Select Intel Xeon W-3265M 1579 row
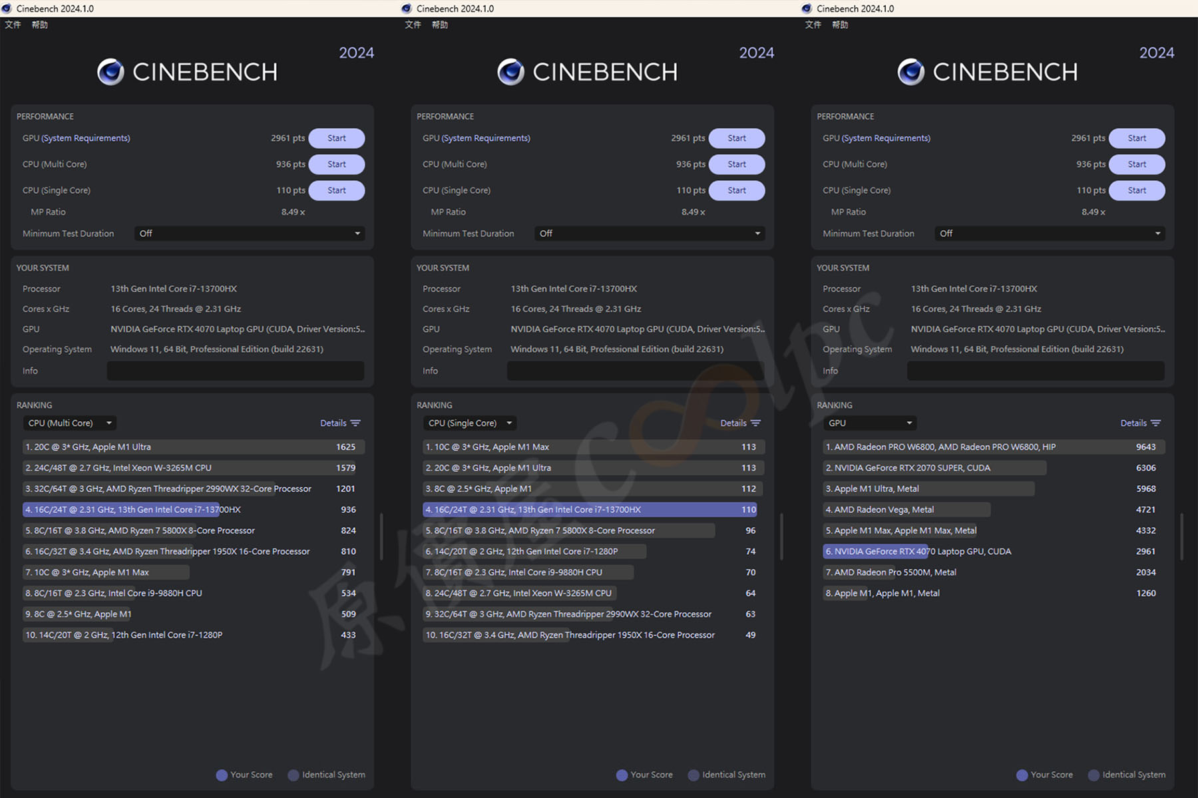1198x798 pixels. click(194, 468)
